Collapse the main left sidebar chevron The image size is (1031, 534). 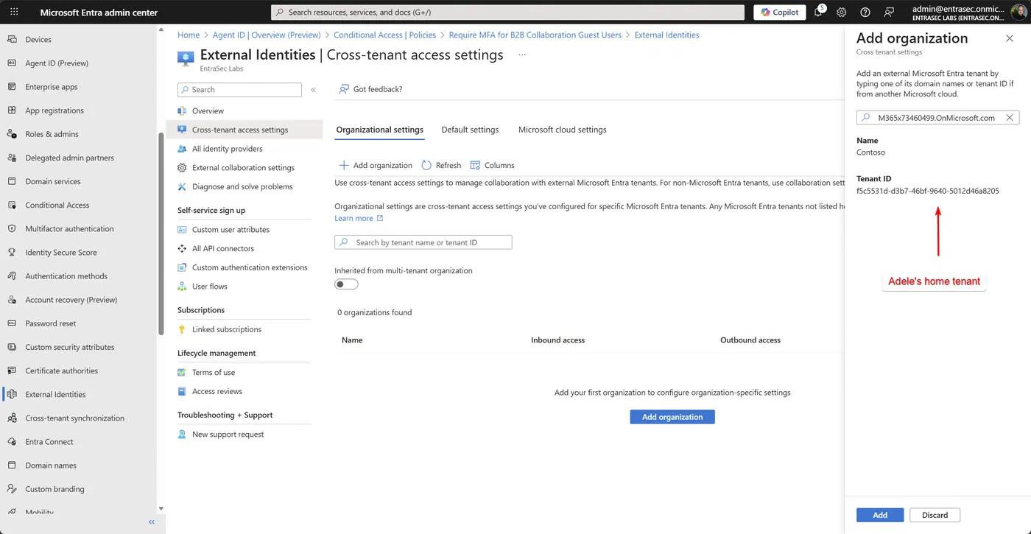coord(152,521)
